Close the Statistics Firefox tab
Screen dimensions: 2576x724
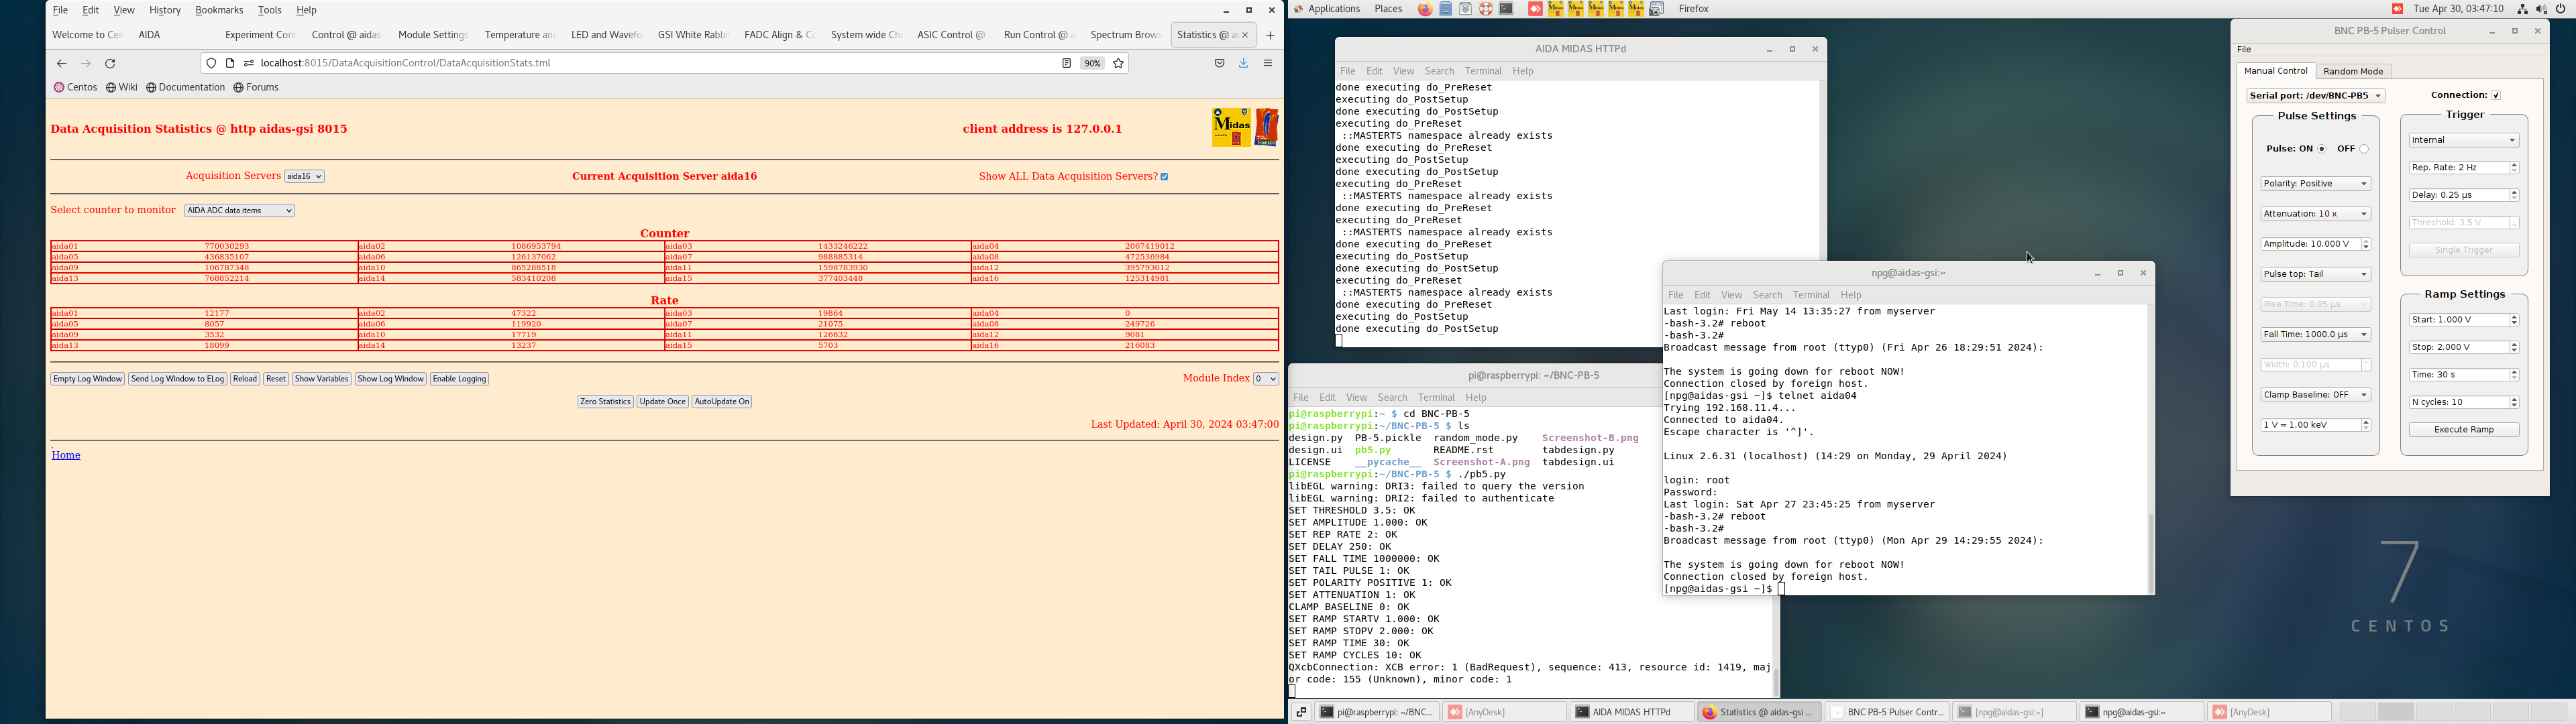click(1245, 36)
